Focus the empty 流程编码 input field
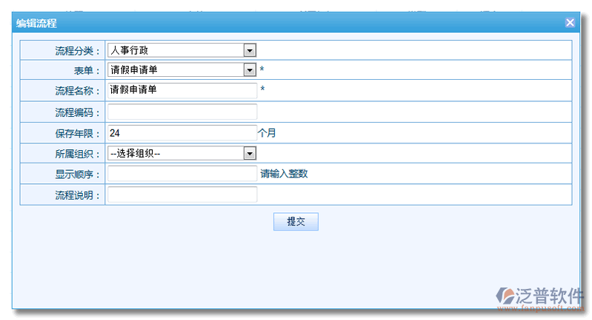 pyautogui.click(x=182, y=112)
